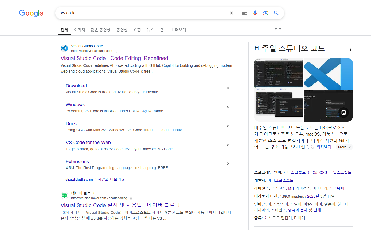Click the 네이버 블로그 site name
Screen dimensions: 371x230
click(x=83, y=193)
